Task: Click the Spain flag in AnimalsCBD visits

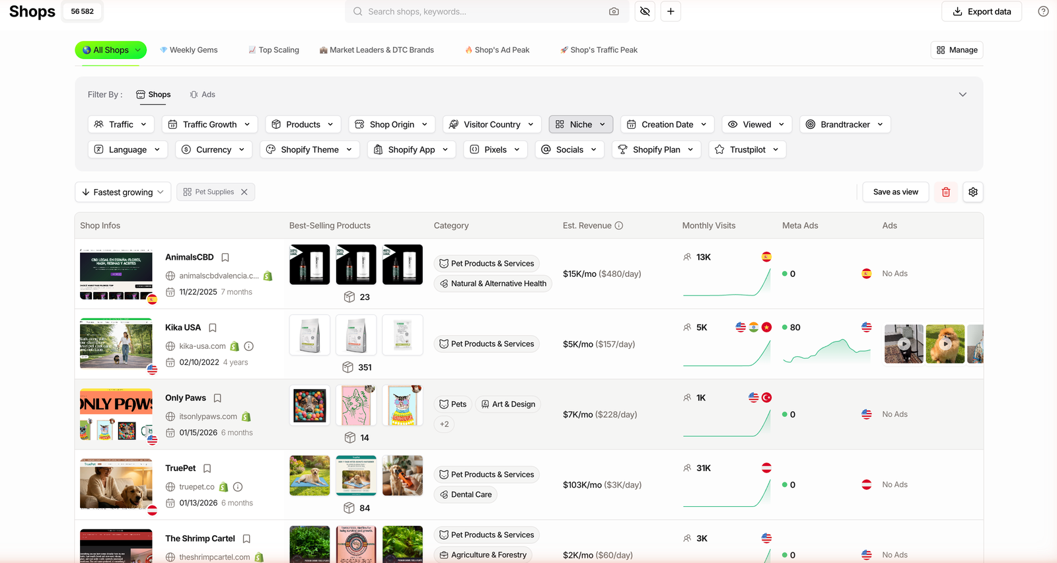Action: 766,257
